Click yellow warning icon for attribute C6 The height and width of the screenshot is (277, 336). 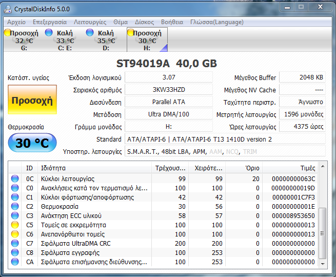[x=15, y=234]
